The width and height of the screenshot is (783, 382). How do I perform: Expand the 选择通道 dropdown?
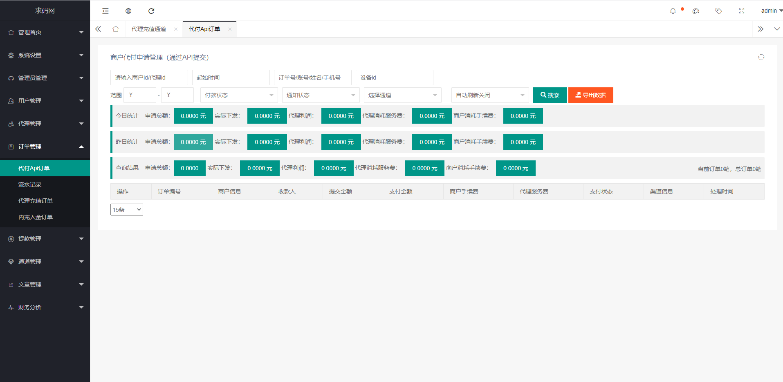click(x=402, y=95)
